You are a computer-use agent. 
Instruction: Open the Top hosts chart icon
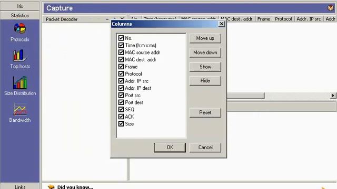[x=19, y=55]
